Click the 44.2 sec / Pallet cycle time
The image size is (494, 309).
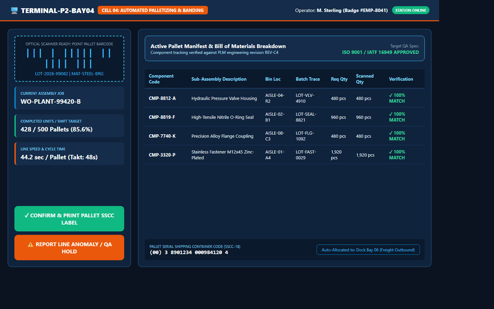pos(59,157)
